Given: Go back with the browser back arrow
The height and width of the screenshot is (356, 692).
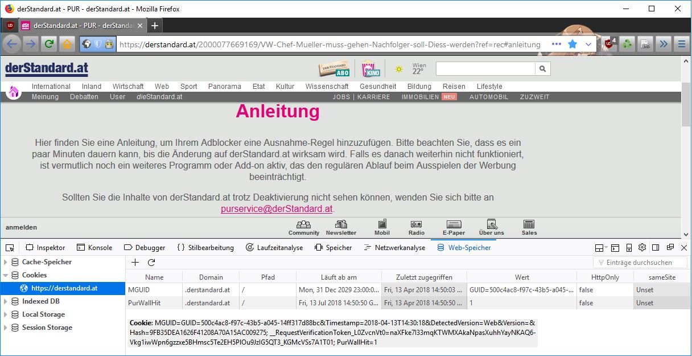Looking at the screenshot, I should point(13,44).
